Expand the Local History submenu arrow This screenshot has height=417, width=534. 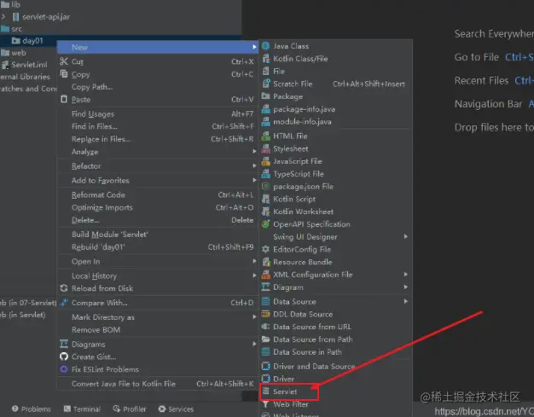click(254, 275)
